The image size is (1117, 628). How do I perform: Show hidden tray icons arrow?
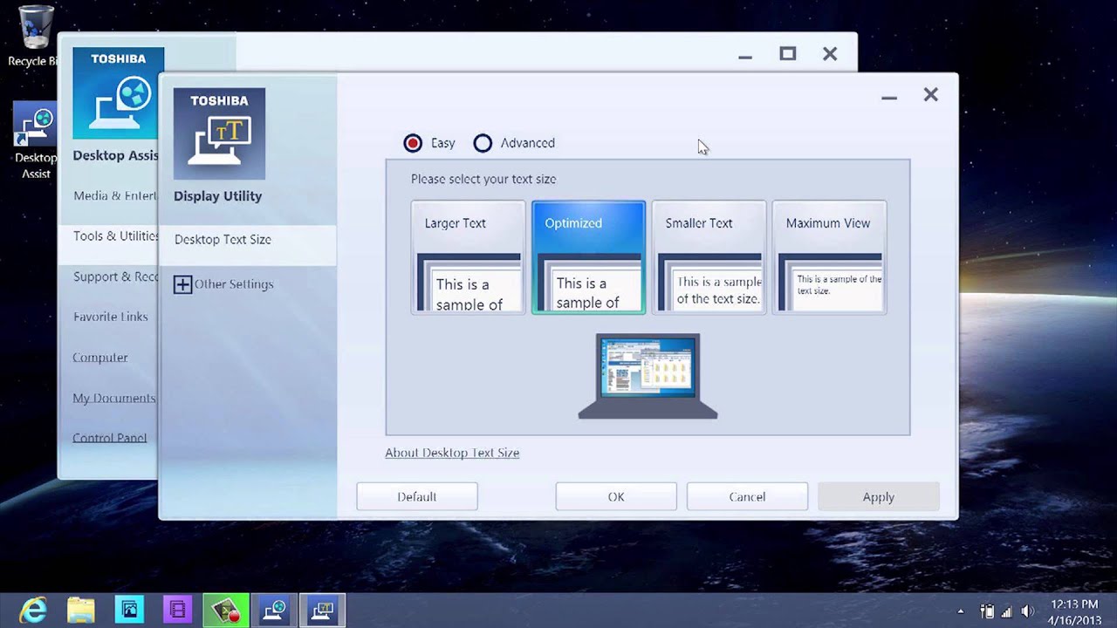point(961,611)
